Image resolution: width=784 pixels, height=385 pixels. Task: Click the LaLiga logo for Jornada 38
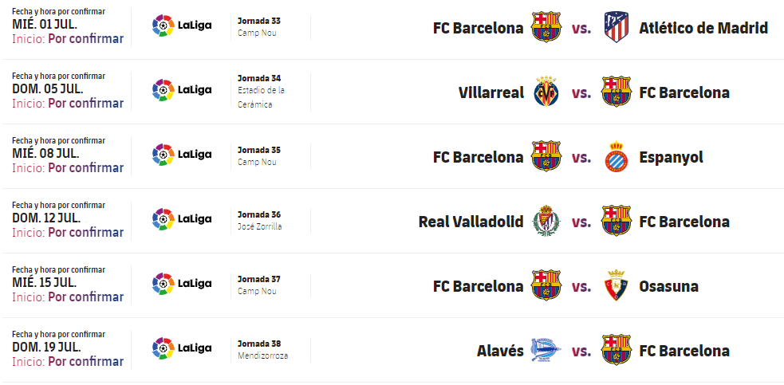click(x=182, y=348)
